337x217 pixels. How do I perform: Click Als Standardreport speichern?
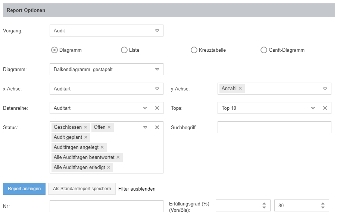pyautogui.click(x=82, y=189)
